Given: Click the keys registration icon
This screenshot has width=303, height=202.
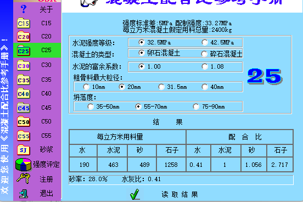Looking at the screenshot, I should click(24, 178).
